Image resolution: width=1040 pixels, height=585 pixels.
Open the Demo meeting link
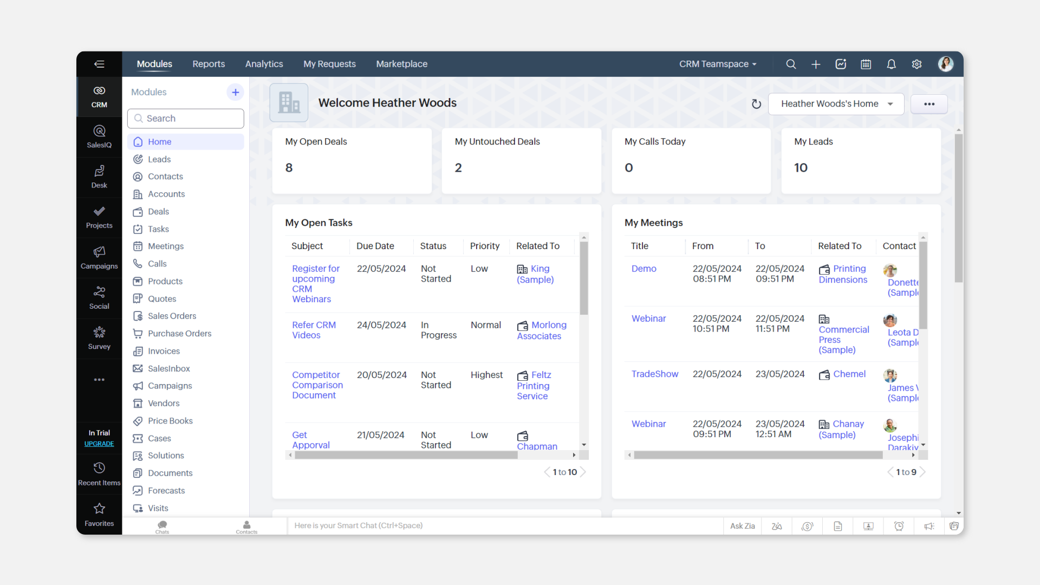coord(643,269)
